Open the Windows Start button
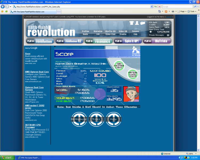200x160 pixels. point(7,158)
